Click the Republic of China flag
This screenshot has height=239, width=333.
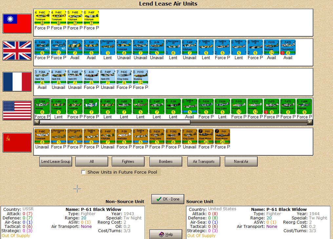[x=17, y=23]
